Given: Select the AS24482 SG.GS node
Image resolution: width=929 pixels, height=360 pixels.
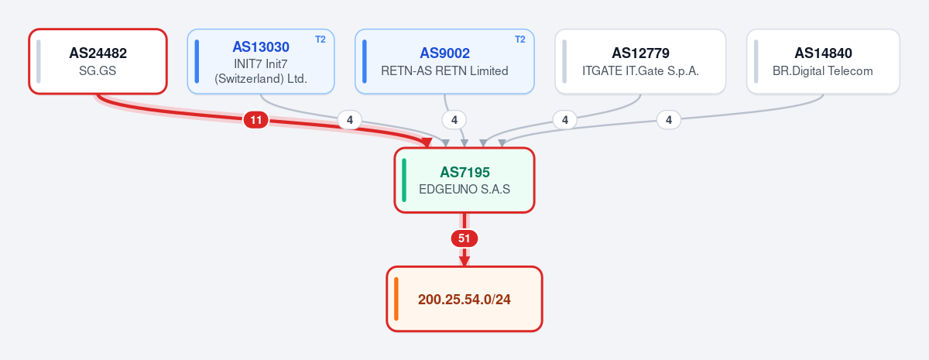Looking at the screenshot, I should tap(98, 61).
